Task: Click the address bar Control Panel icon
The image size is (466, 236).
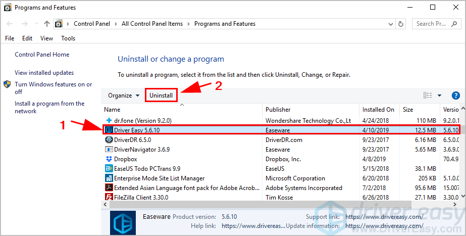Action: click(x=59, y=24)
